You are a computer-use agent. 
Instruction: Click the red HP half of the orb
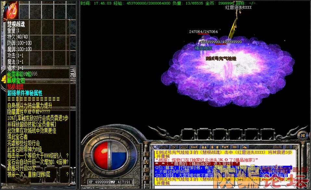pos(101,155)
